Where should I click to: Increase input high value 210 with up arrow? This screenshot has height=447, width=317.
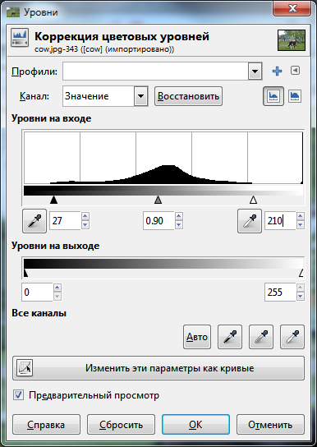click(x=301, y=216)
